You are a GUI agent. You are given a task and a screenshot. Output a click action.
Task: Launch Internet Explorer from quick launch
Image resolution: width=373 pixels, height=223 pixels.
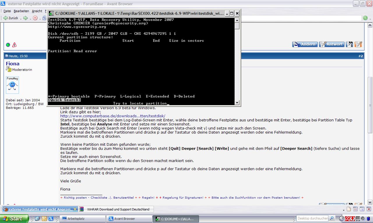tap(38, 219)
